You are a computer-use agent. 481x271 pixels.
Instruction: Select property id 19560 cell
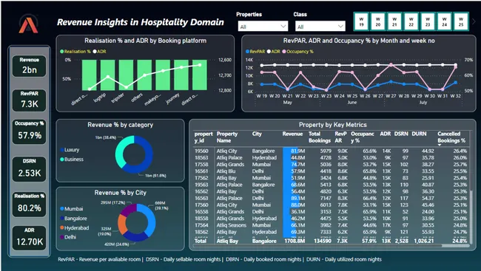pos(201,151)
